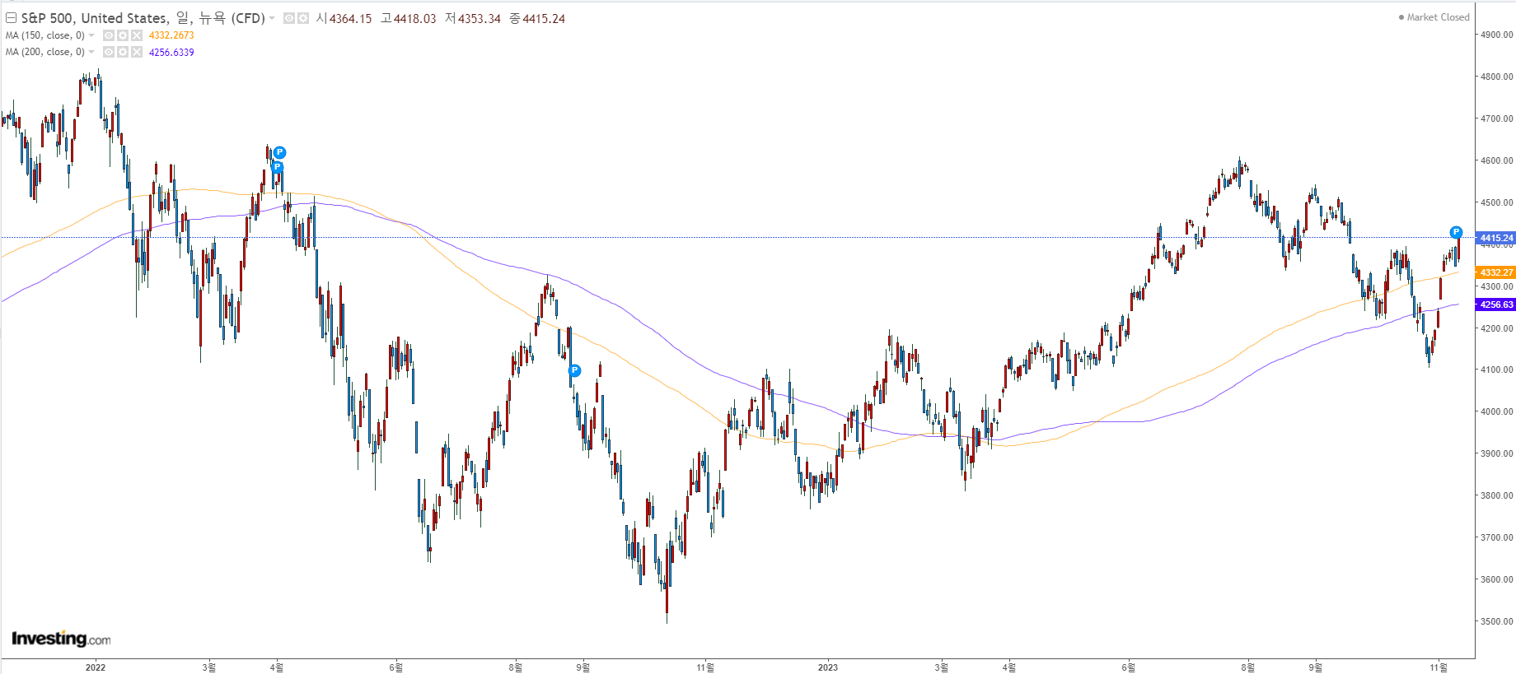Click the 4000.00 price axis tick
Viewport: 1516px width, 674px height.
point(1496,411)
